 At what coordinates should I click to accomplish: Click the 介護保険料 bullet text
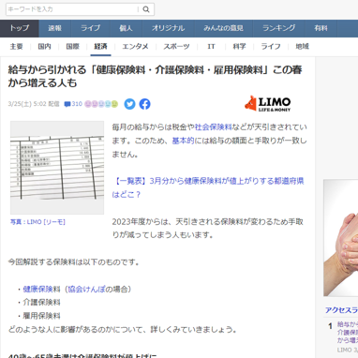point(41,303)
